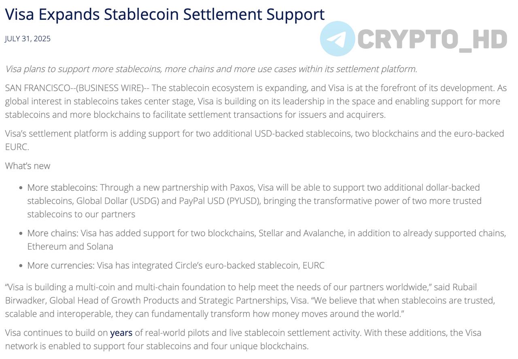Click the headline Visa Expands Stablecoin Settlement Support
This screenshot has height=359, width=518.
pyautogui.click(x=165, y=14)
